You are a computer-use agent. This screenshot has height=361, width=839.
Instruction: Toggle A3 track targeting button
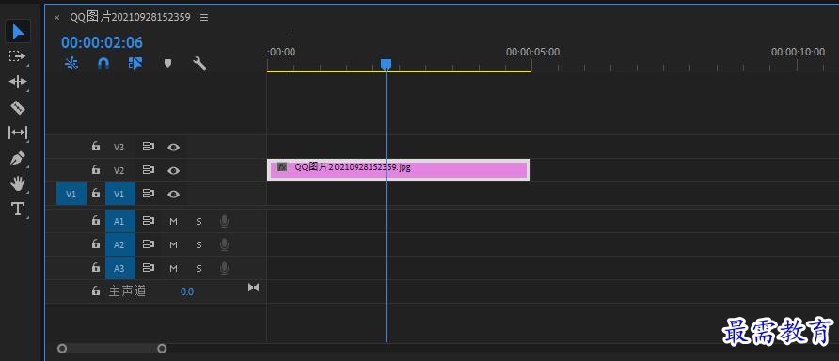[120, 267]
